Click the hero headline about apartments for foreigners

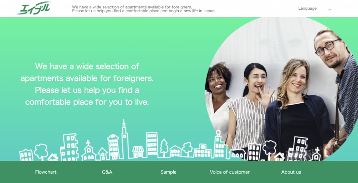tap(87, 84)
